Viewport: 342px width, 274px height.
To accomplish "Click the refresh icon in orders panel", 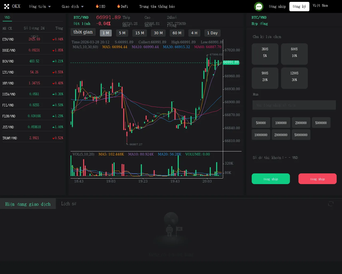I will [x=331, y=204].
